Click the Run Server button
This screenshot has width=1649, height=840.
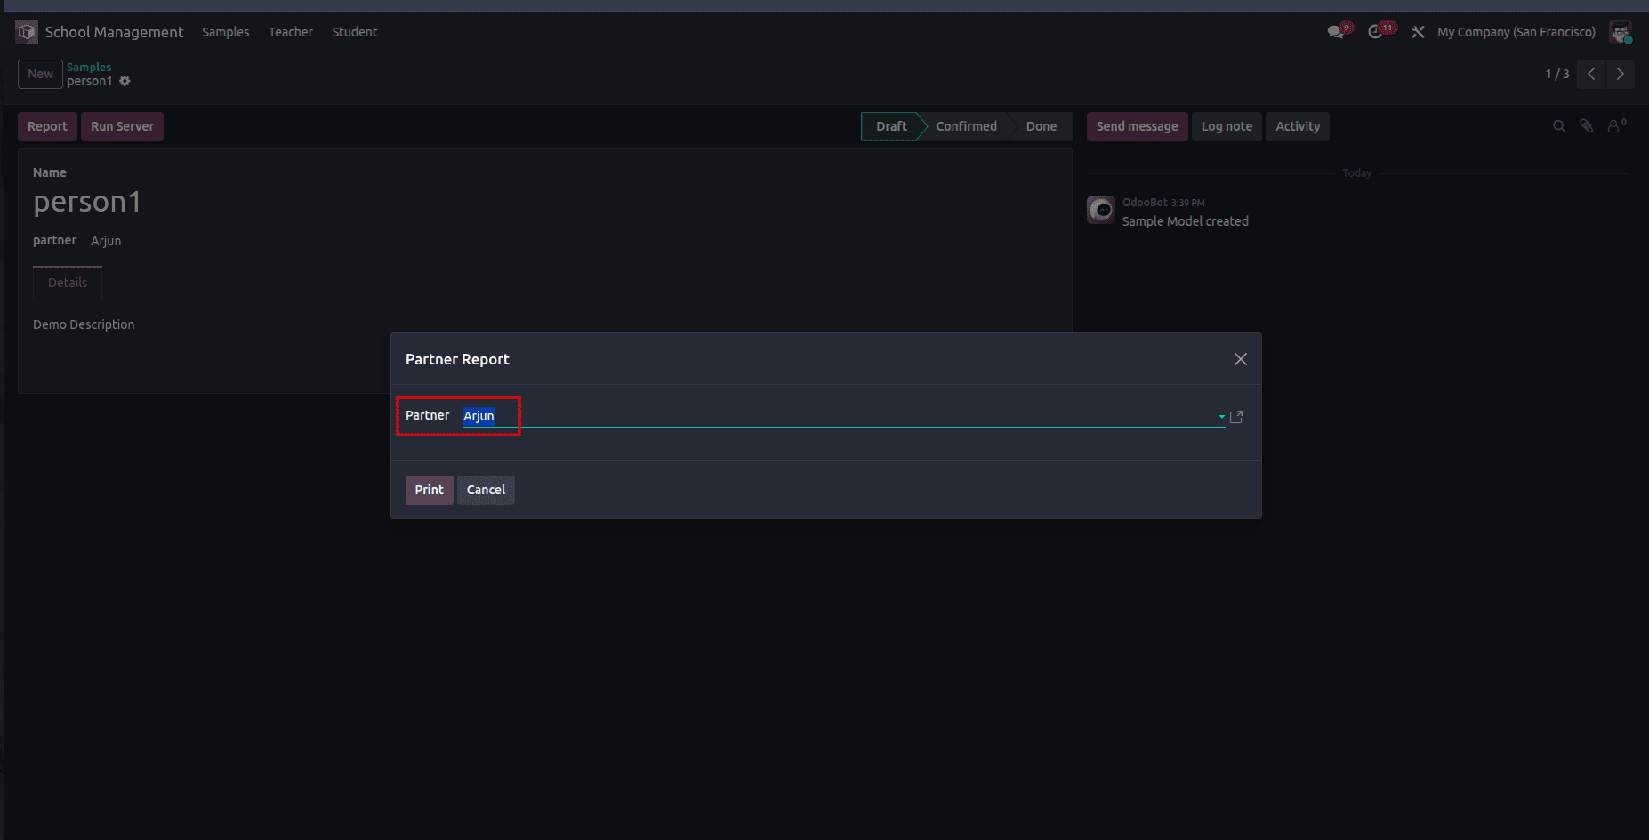[x=122, y=125]
